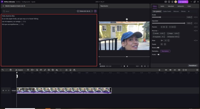Open the Quitar fondo sub-tab
This screenshot has height=109, width=200.
coord(166,11)
